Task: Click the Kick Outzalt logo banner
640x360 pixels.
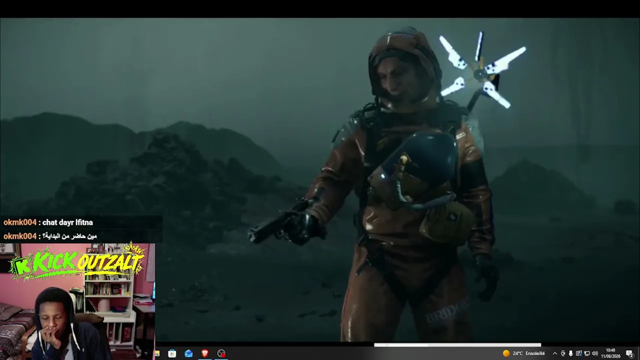Action: coord(77,262)
